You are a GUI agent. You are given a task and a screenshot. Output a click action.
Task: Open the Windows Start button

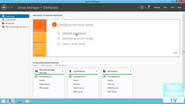[x=3, y=101]
